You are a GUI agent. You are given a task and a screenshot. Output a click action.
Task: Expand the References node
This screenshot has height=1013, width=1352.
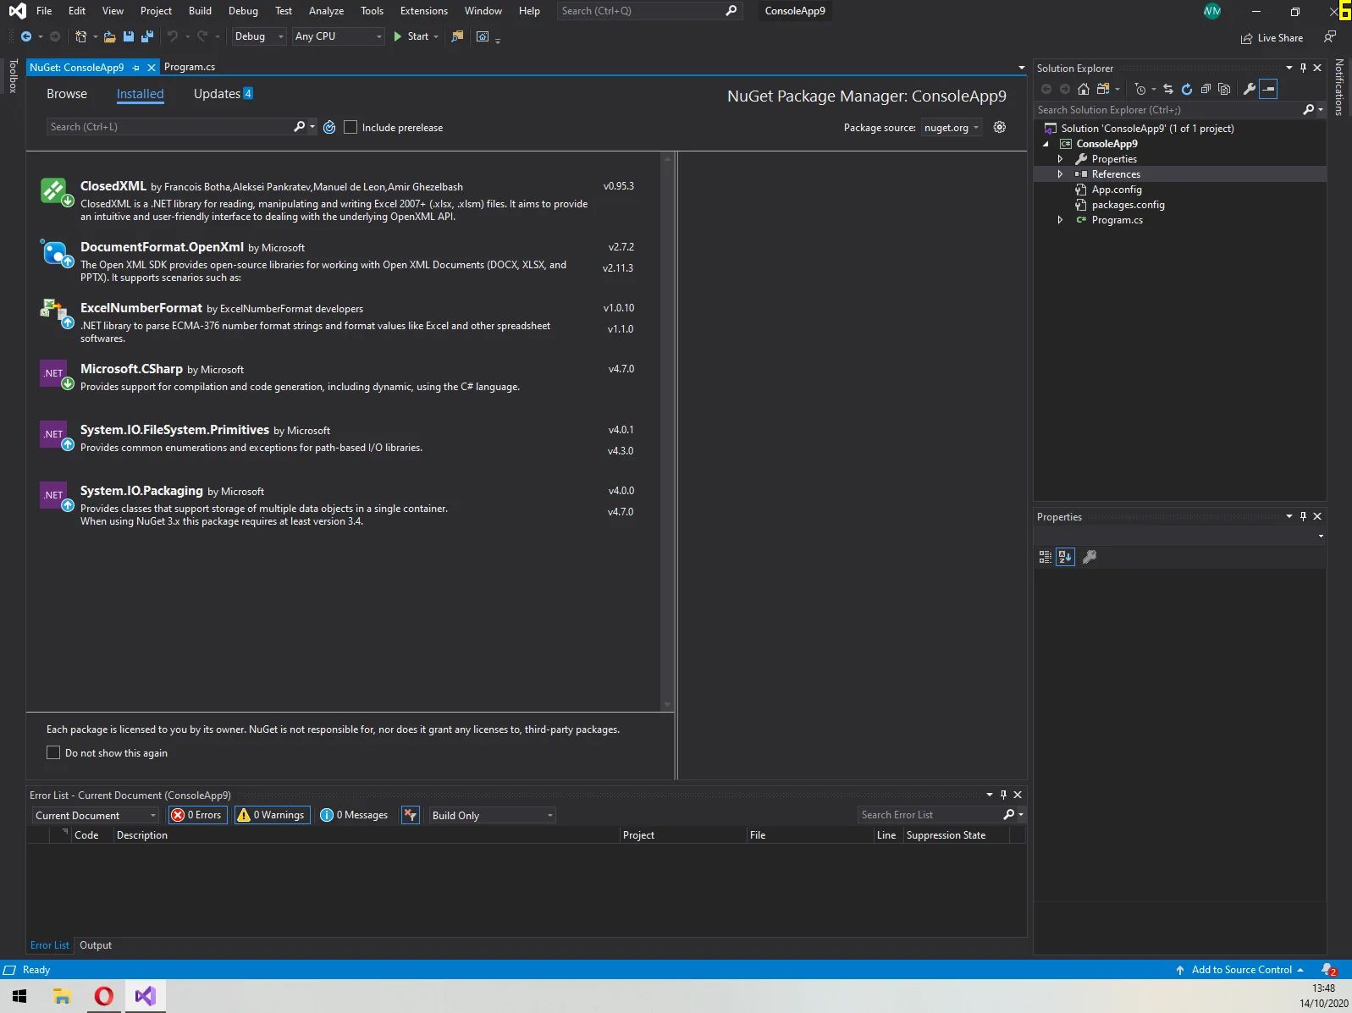tap(1060, 174)
